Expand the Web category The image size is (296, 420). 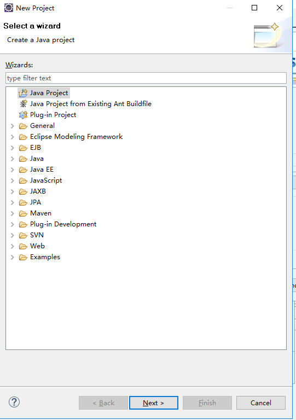coord(13,246)
